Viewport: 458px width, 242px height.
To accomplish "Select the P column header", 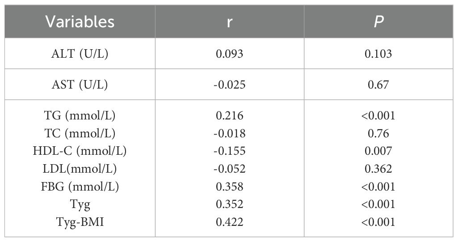I will pos(378,21).
